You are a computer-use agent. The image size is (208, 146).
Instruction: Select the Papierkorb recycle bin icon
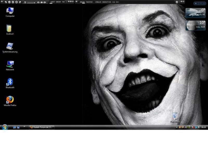pyautogui.click(x=175, y=117)
